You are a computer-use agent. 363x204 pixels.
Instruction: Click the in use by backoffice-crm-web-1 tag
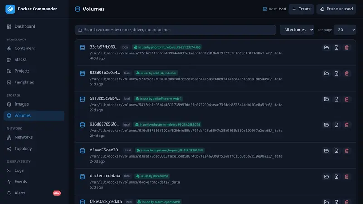158,99
